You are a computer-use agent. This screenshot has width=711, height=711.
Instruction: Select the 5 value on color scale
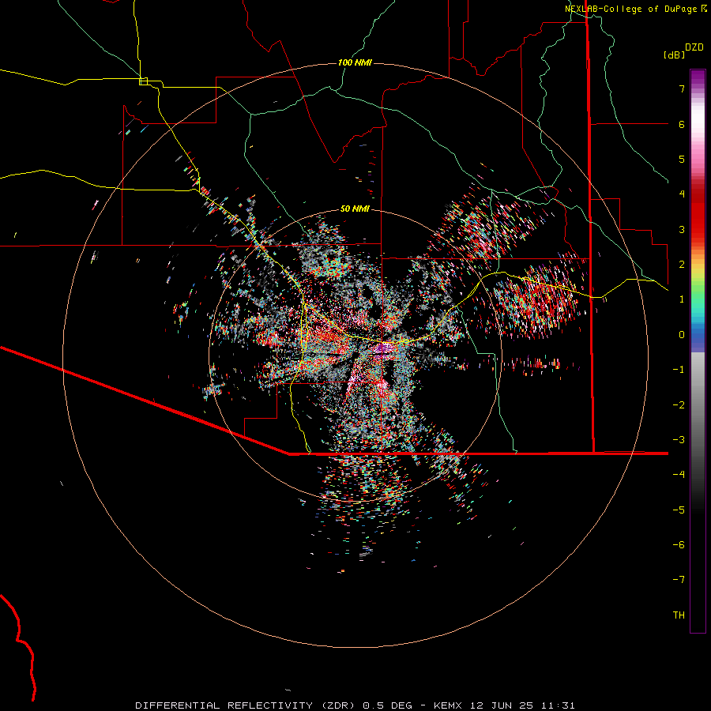click(x=682, y=159)
